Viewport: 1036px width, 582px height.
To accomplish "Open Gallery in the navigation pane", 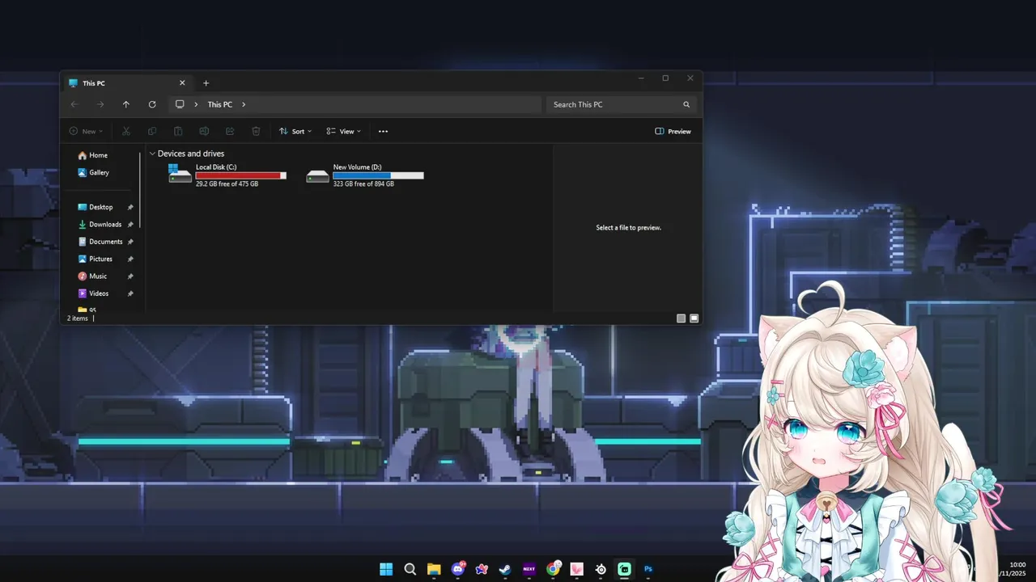I will 93,172.
